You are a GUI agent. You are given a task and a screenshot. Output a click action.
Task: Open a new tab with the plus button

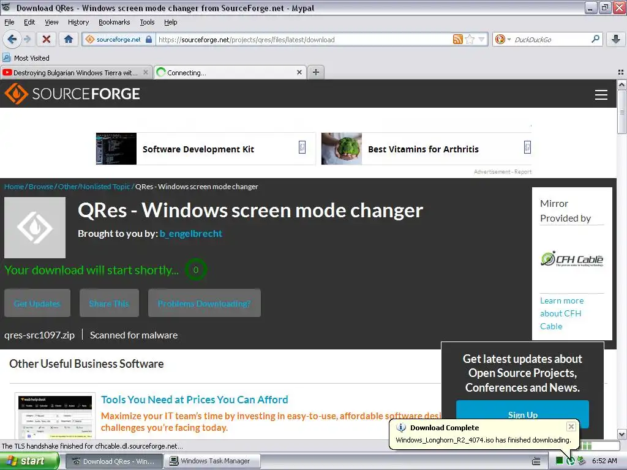[316, 72]
